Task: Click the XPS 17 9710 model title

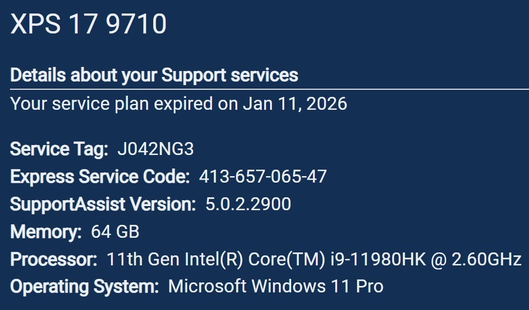Action: point(89,24)
